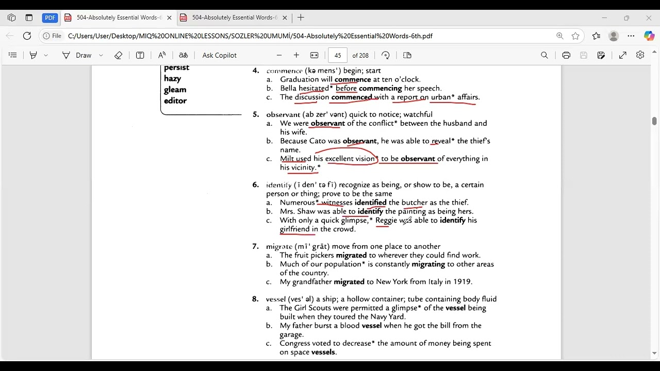Refresh the current page
This screenshot has width=660, height=371.
click(x=27, y=36)
